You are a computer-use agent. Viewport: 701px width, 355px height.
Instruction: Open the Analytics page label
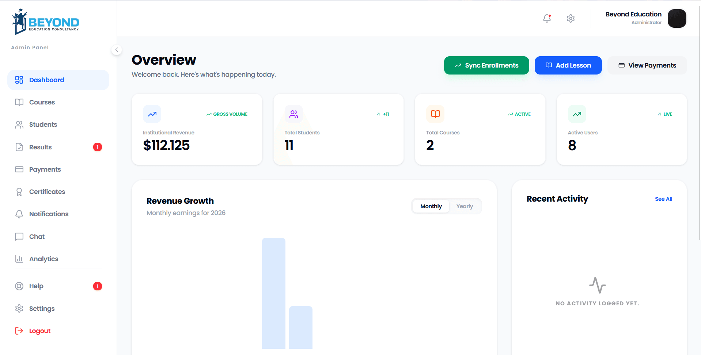[x=44, y=259]
